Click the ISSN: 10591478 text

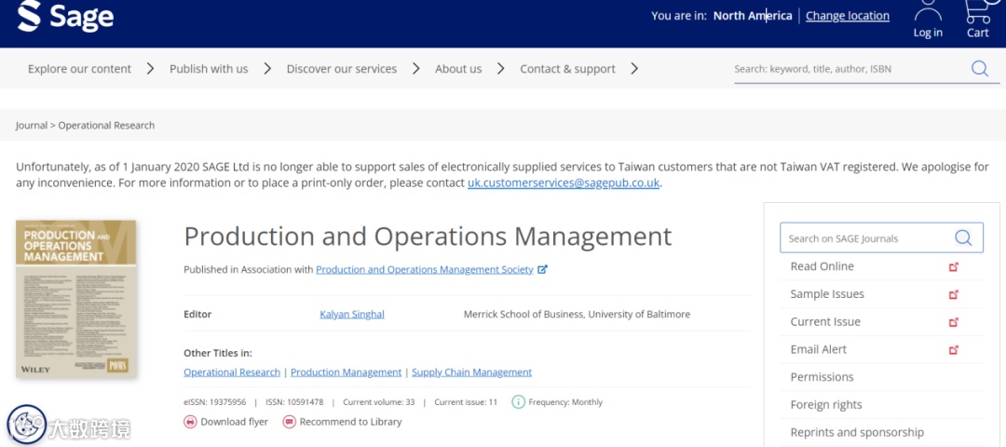point(294,402)
